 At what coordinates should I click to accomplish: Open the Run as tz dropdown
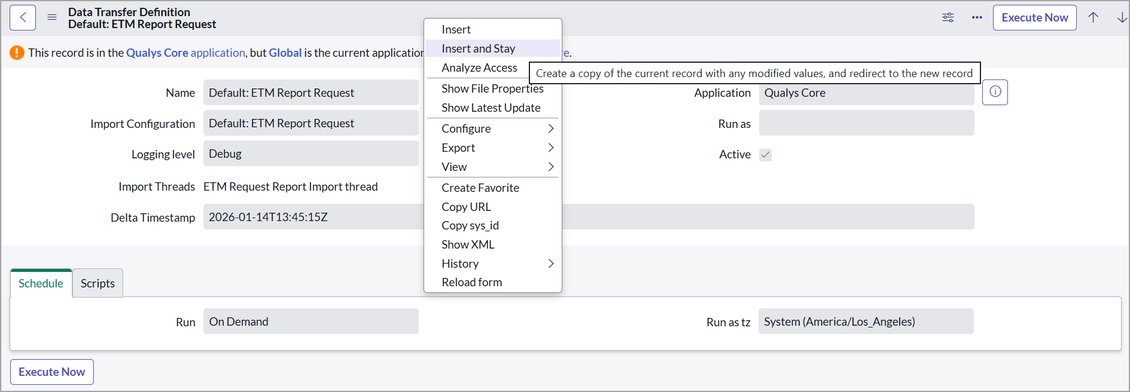click(x=866, y=321)
